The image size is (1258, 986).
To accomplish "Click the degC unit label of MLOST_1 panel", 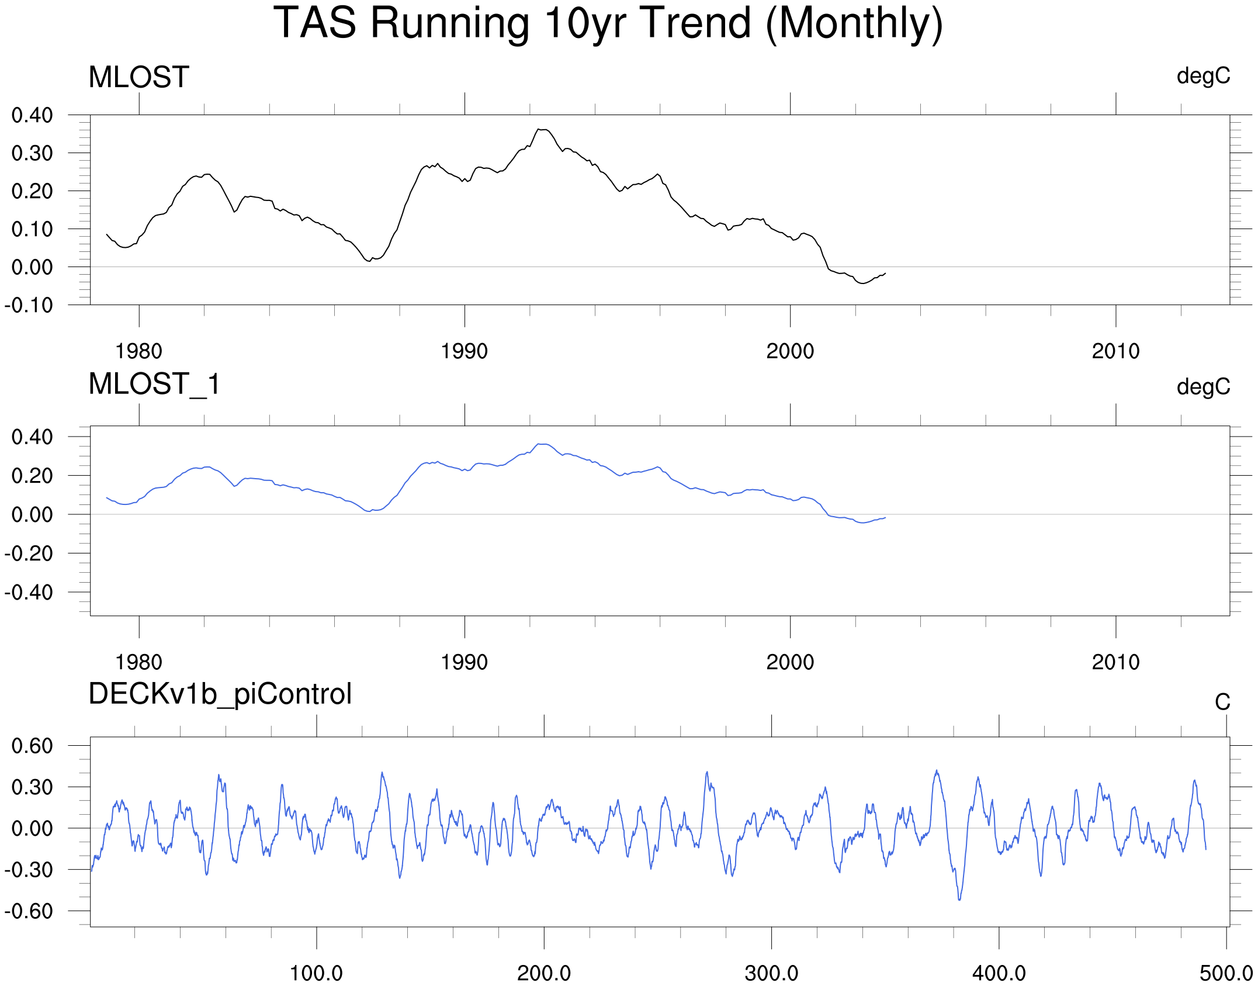I will (x=1203, y=387).
